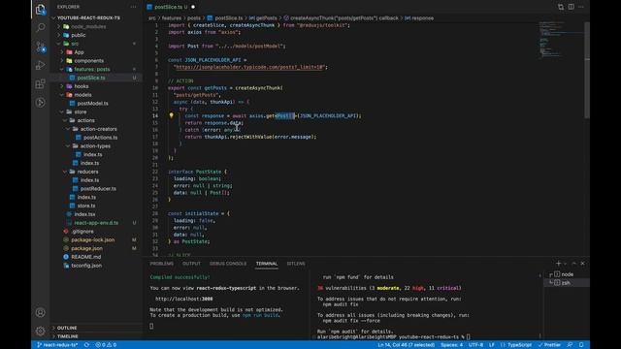The height and width of the screenshot is (349, 621).
Task: Click the jsonplaceholder URL in the code
Action: [x=249, y=67]
